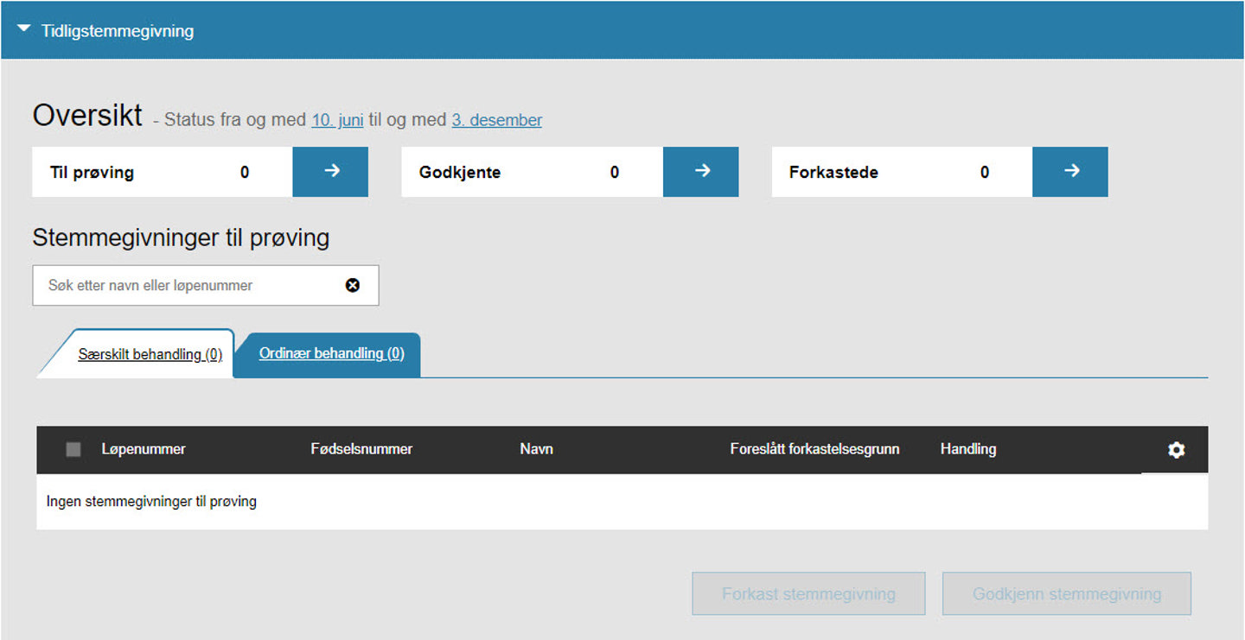Click the arrow next to Forkastede

tap(1070, 172)
